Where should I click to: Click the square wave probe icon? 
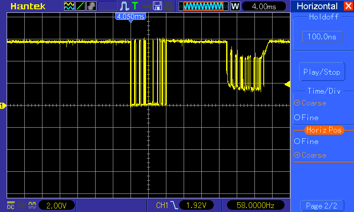32,205
